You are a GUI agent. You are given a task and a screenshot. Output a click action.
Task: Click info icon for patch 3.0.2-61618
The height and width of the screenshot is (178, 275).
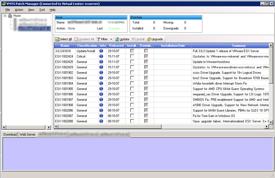point(102,51)
